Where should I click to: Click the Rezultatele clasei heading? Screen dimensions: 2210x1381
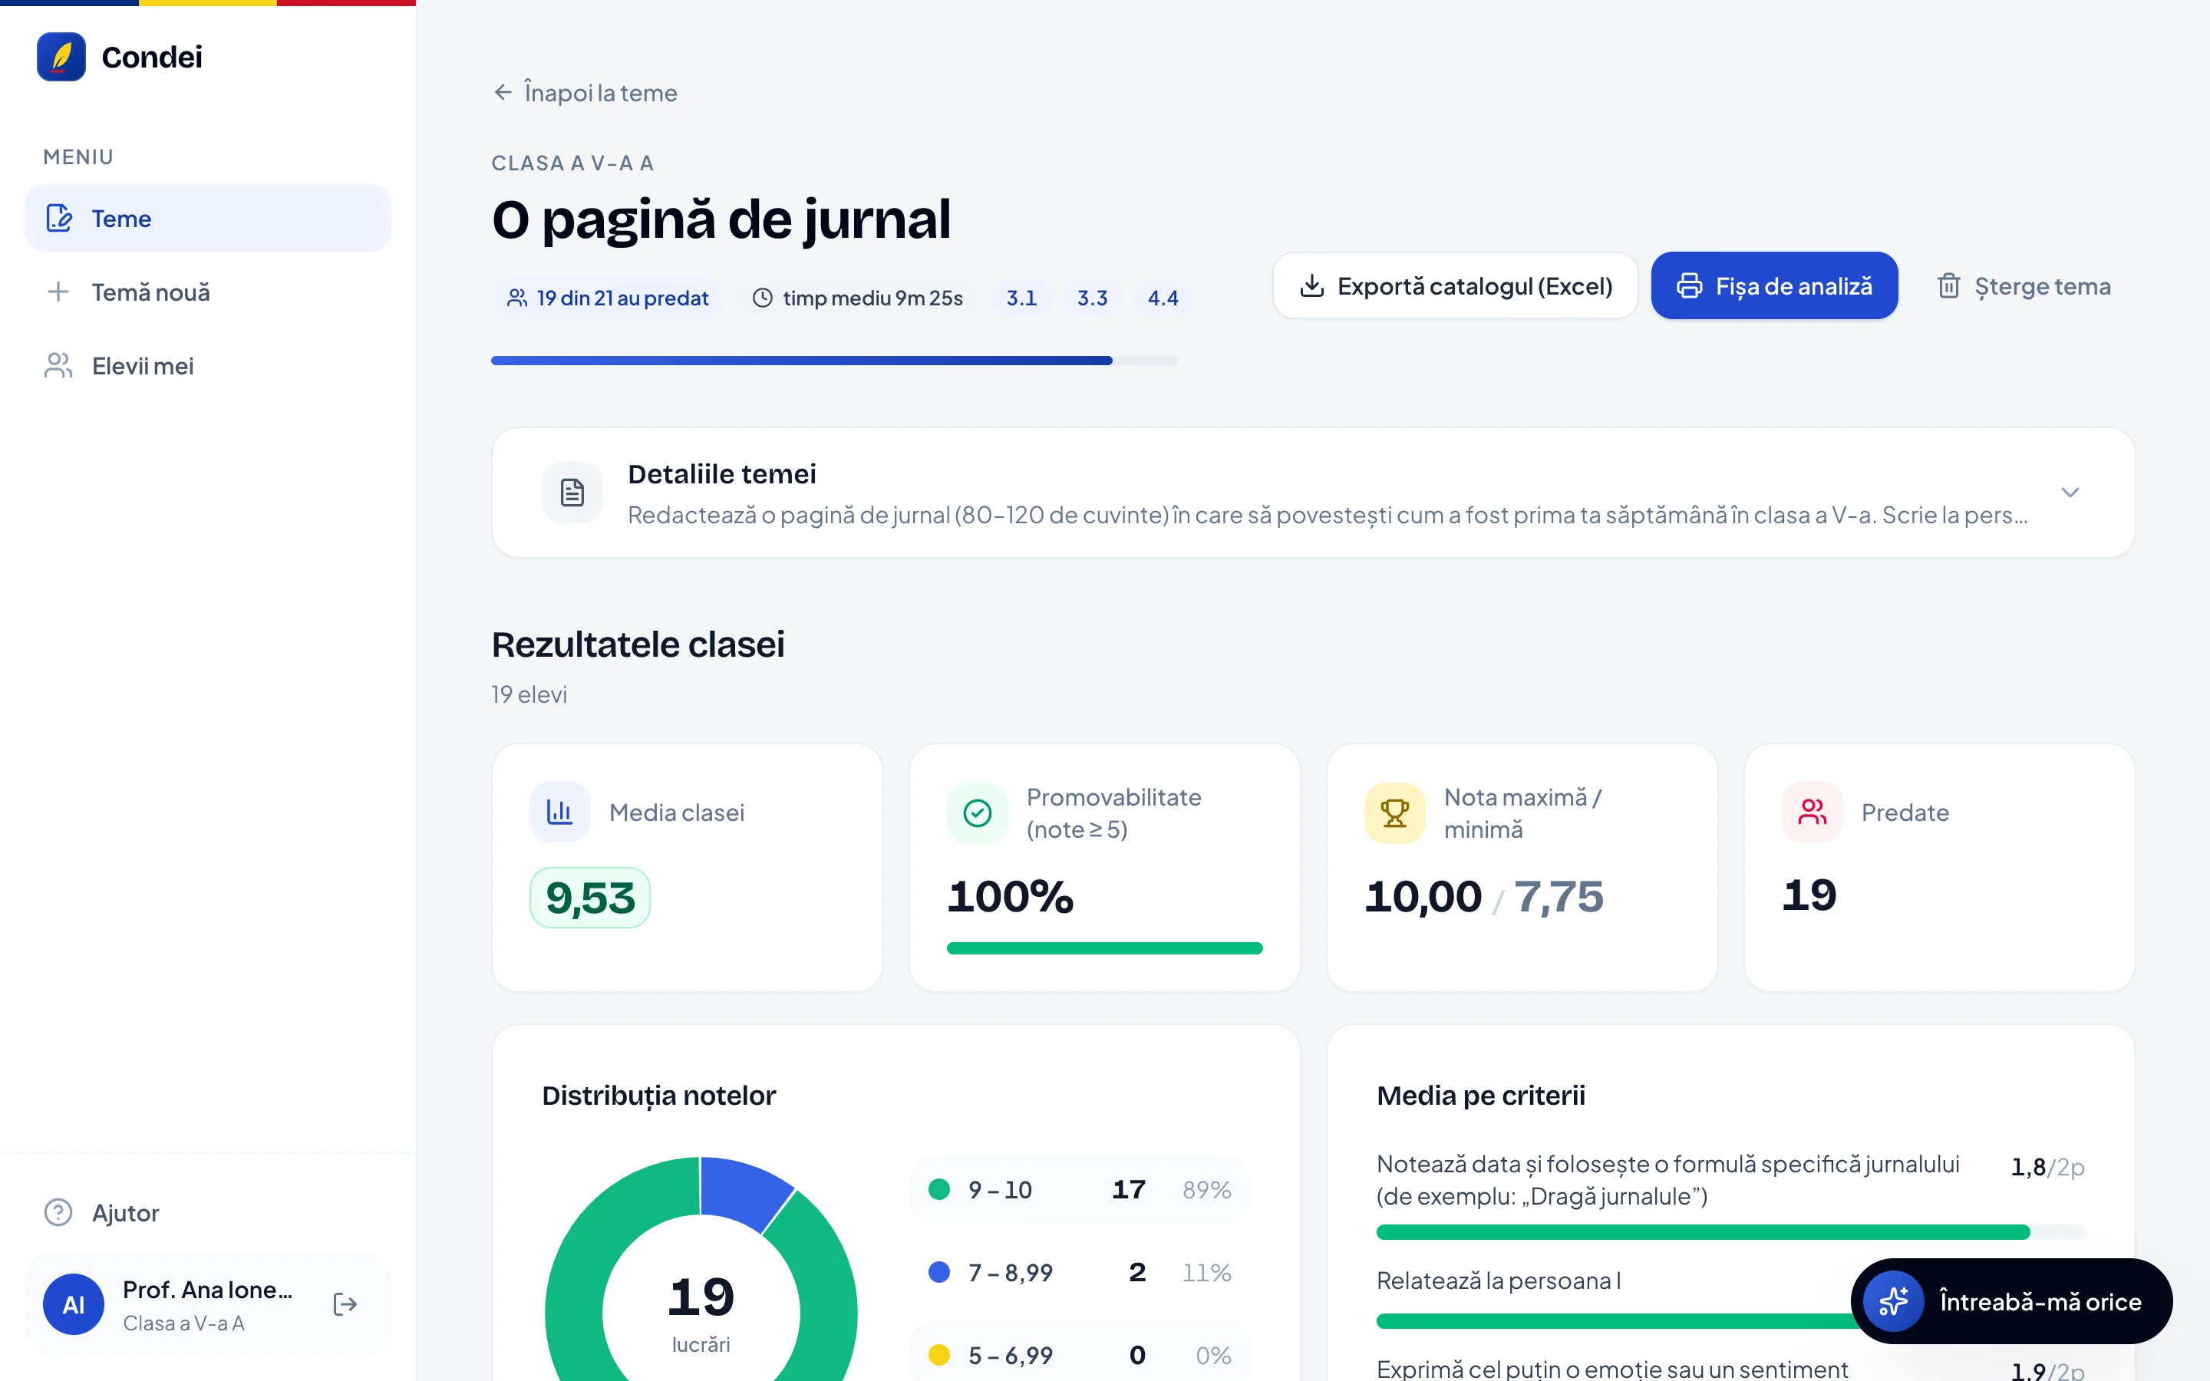638,644
